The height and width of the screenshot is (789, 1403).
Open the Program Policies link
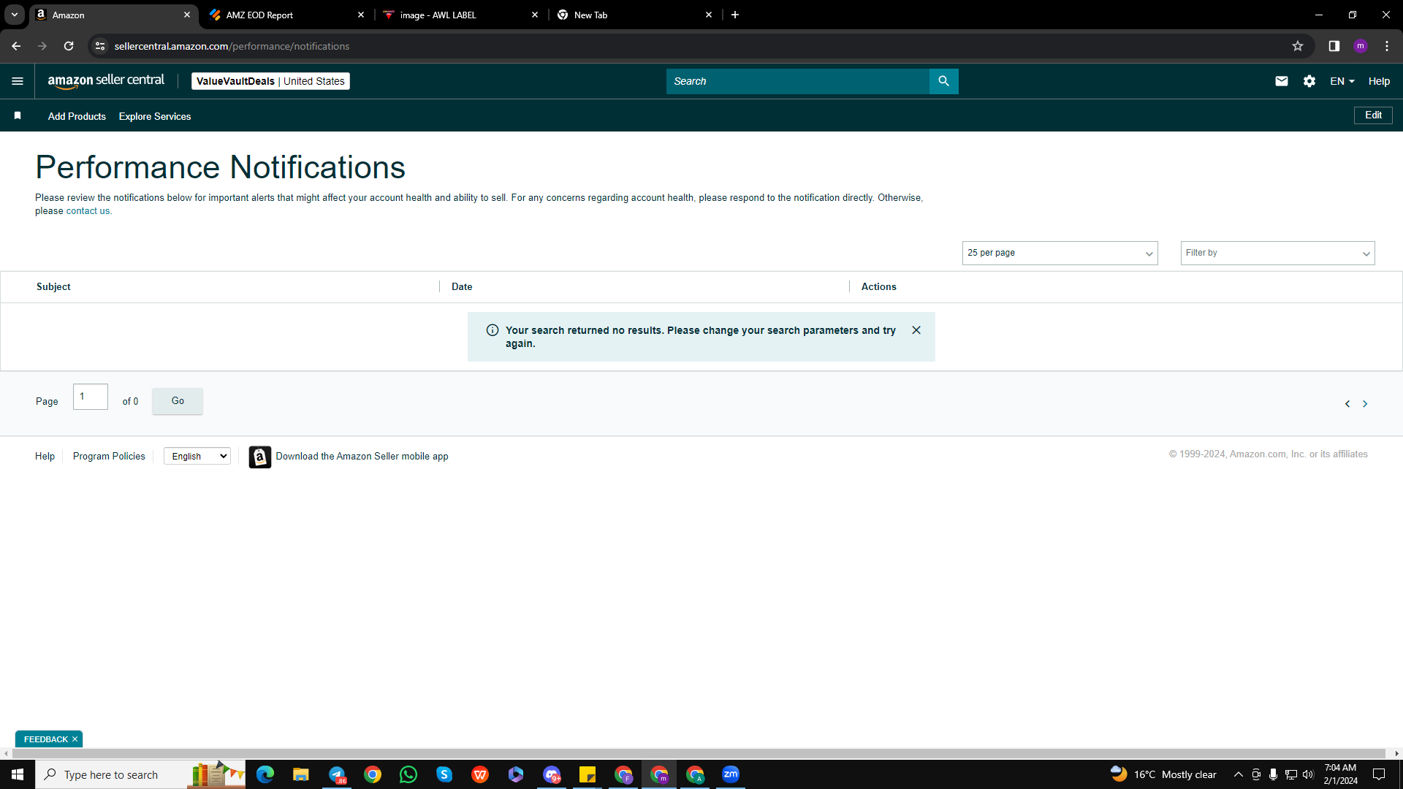[x=109, y=457]
